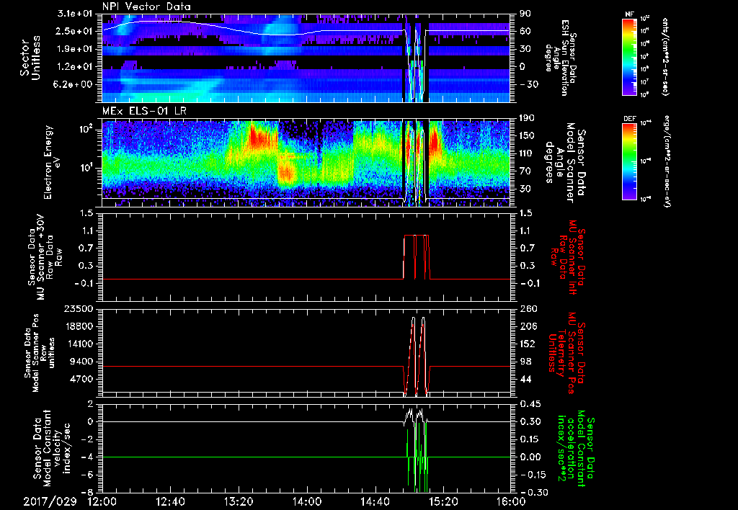
Task: Click the 'MU Scanner +30V' axis title
Action: click(44, 257)
